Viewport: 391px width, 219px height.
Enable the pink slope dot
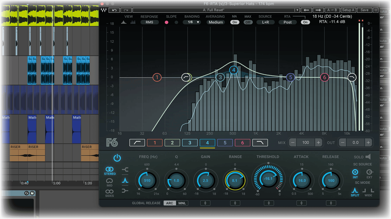(166, 22)
